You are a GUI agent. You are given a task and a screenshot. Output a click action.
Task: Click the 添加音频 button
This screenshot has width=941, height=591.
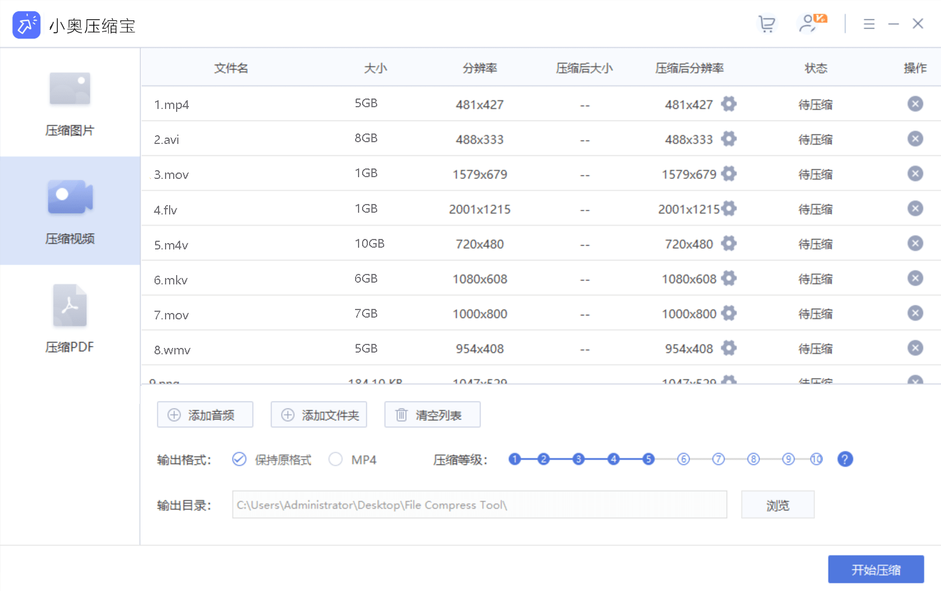[x=205, y=414]
